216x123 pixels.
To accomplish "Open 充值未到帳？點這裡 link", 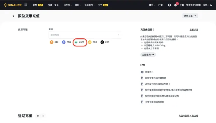I will [x=188, y=116].
